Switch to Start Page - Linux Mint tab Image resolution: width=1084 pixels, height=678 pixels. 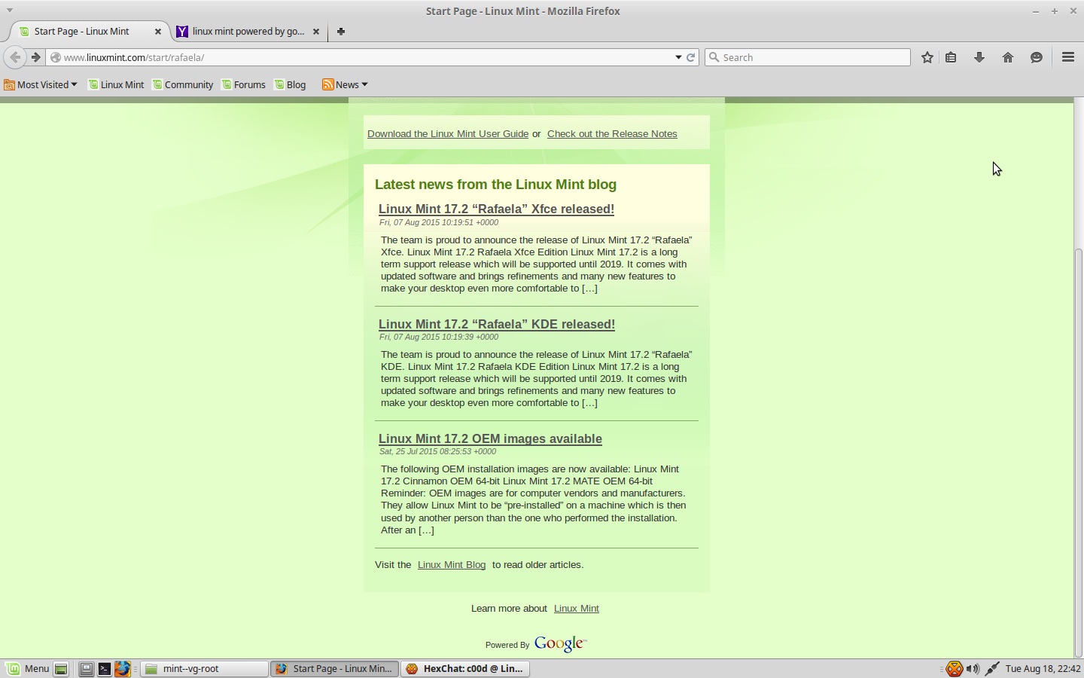pyautogui.click(x=90, y=32)
